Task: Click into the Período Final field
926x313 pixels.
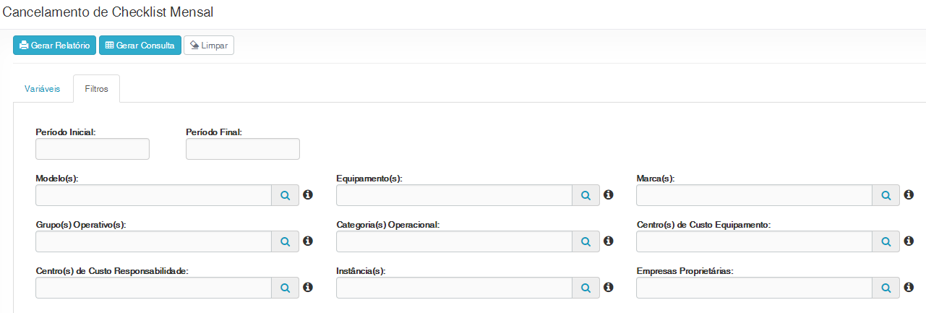Action: point(243,149)
